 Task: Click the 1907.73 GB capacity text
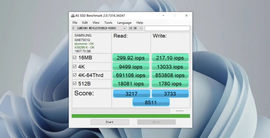(x=82, y=51)
